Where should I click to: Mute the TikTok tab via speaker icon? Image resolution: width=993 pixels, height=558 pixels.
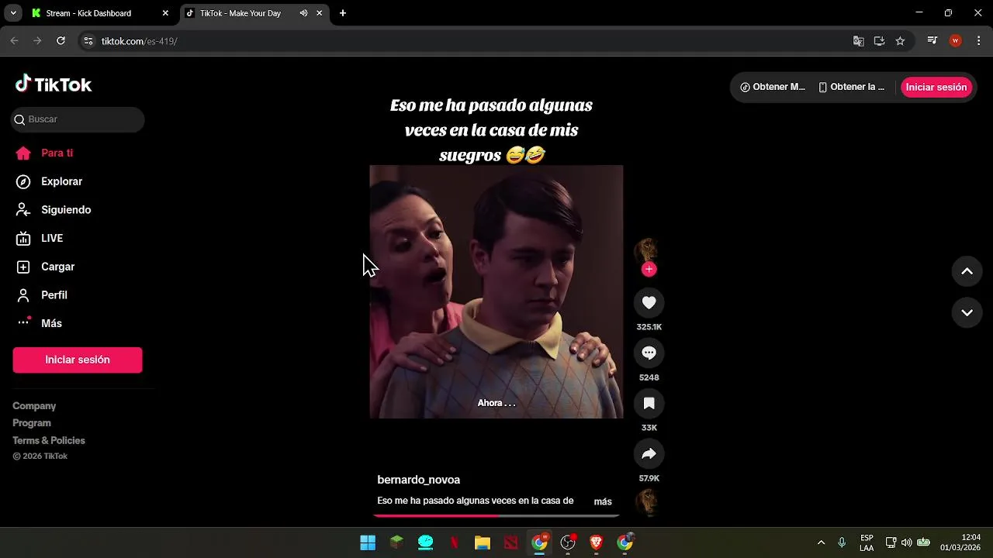(303, 13)
